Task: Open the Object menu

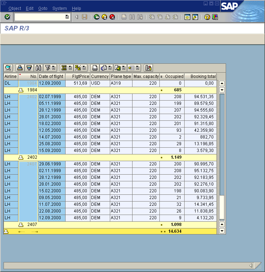Action: coord(15,8)
